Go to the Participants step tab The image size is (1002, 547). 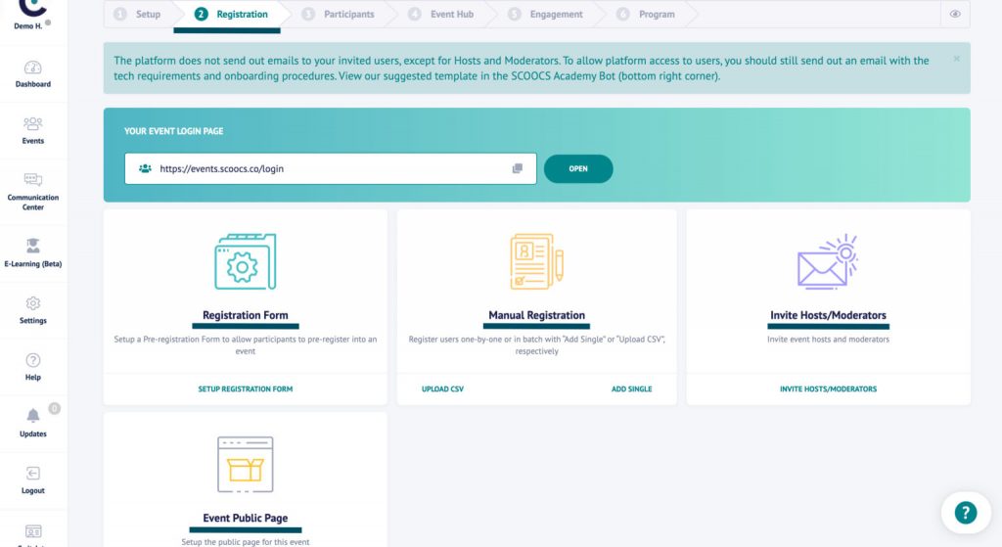click(338, 14)
